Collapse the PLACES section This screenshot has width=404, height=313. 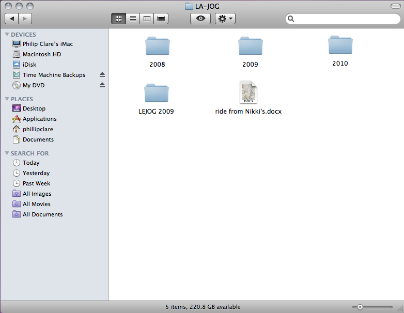[7, 99]
